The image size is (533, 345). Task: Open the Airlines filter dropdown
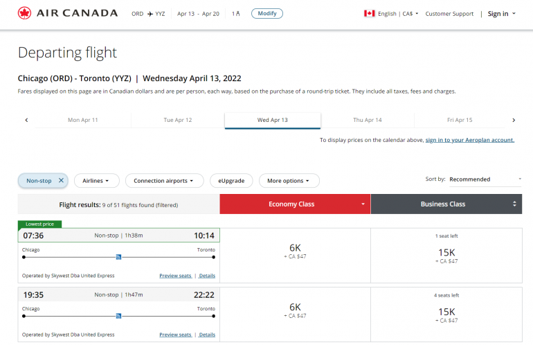[96, 181]
